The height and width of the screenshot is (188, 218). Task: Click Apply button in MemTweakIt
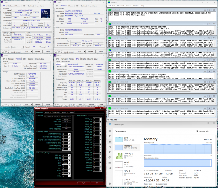(84, 183)
